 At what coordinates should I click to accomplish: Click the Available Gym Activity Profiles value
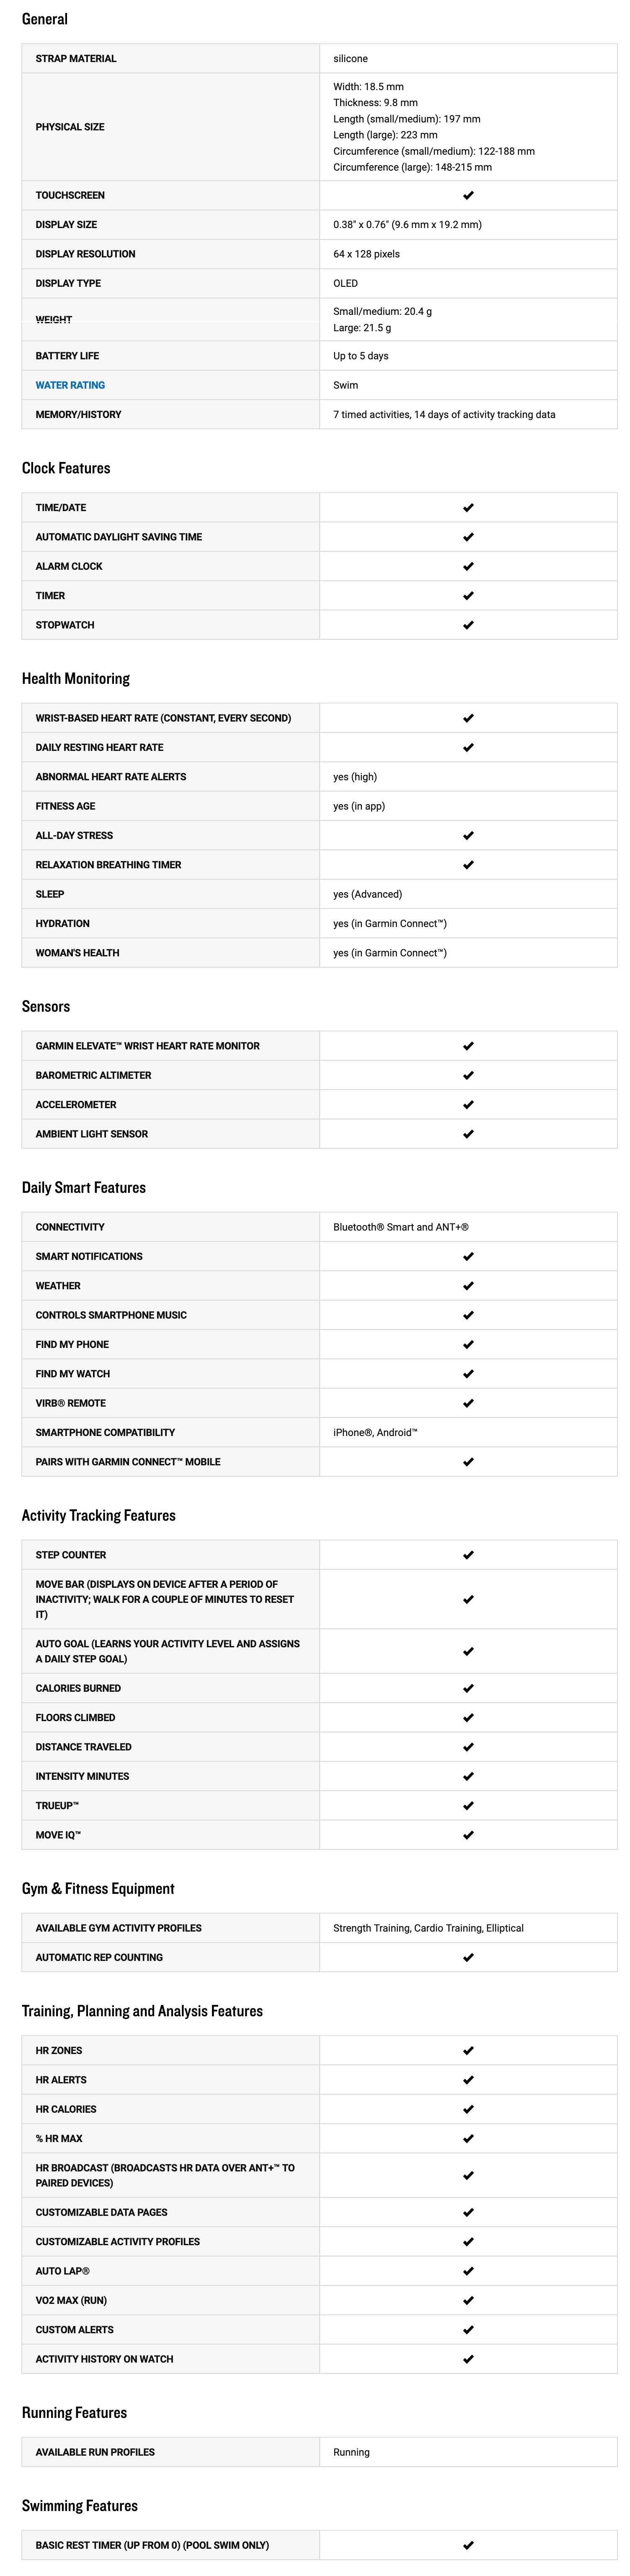(x=429, y=1928)
